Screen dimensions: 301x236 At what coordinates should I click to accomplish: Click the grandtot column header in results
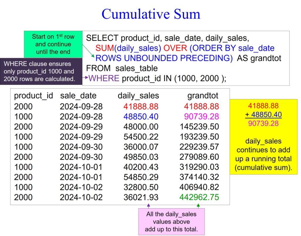203,95
